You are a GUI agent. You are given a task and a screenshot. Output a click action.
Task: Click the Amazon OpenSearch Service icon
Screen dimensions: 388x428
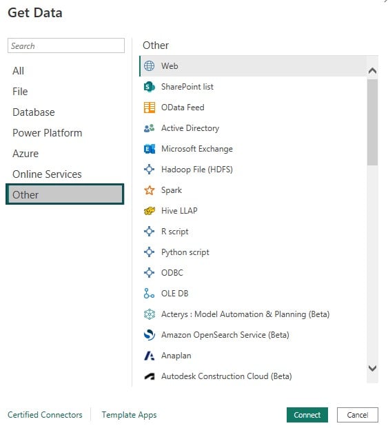pyautogui.click(x=150, y=335)
